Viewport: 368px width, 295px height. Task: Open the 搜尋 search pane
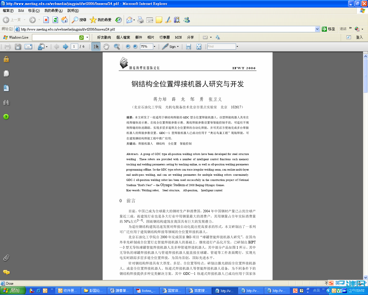(79, 20)
